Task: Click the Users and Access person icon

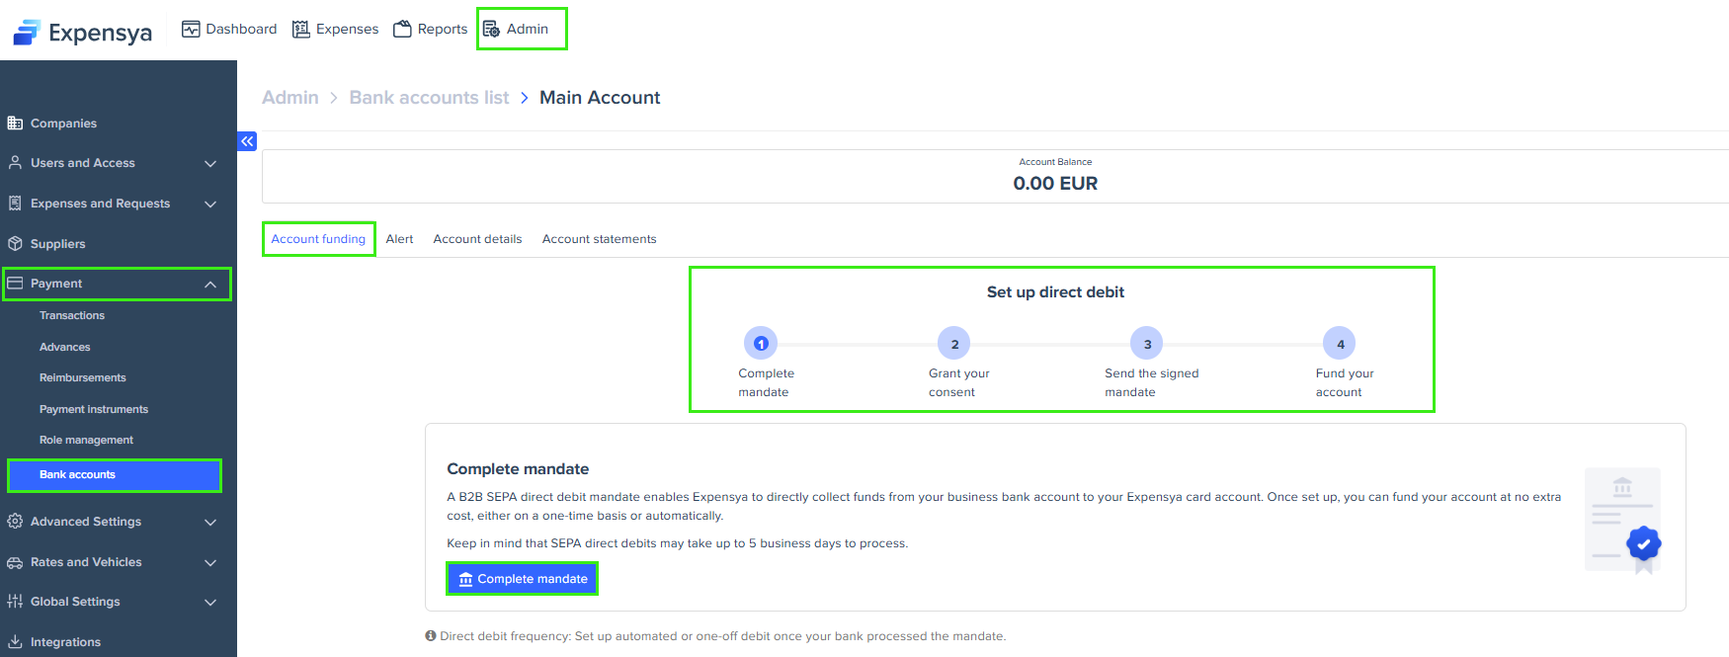Action: (x=15, y=163)
